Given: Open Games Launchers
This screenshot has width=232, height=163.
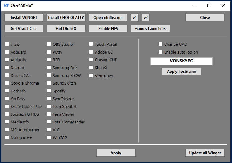Looking at the screenshot, I should (150, 28).
